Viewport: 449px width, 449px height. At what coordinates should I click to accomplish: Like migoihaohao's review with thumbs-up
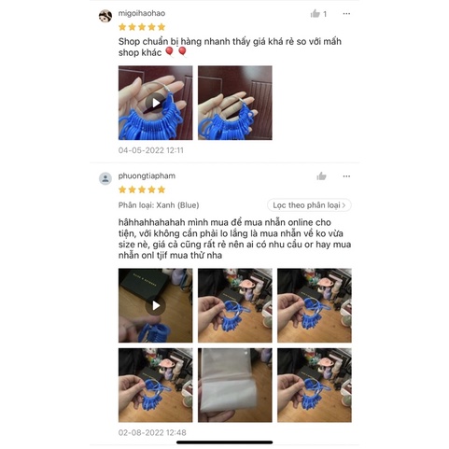pyautogui.click(x=316, y=14)
